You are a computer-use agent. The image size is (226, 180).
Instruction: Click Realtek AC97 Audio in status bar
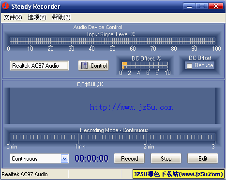click(25, 174)
